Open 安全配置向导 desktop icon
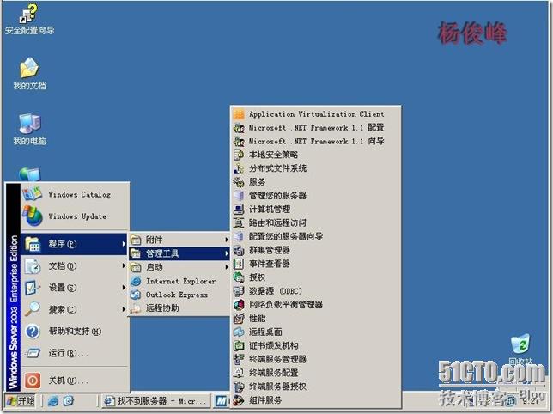Screen dimensions: 553x414 [x=29, y=20]
